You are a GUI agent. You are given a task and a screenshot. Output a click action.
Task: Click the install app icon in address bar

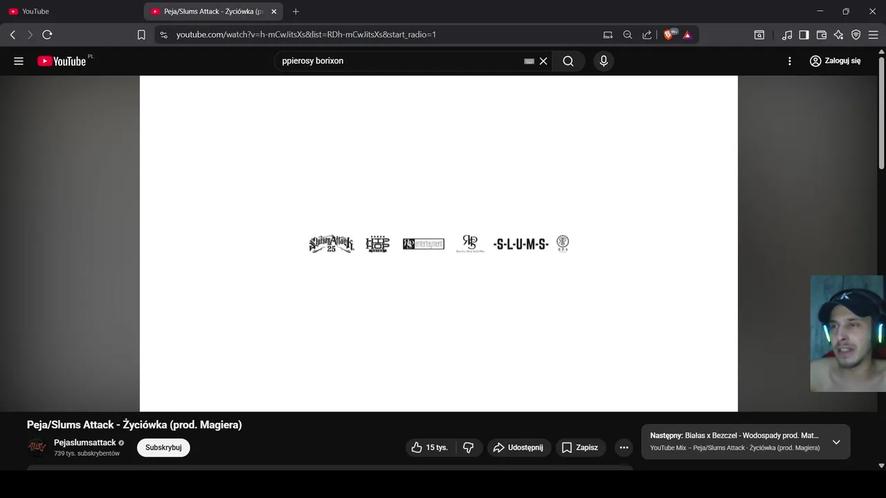tap(608, 35)
